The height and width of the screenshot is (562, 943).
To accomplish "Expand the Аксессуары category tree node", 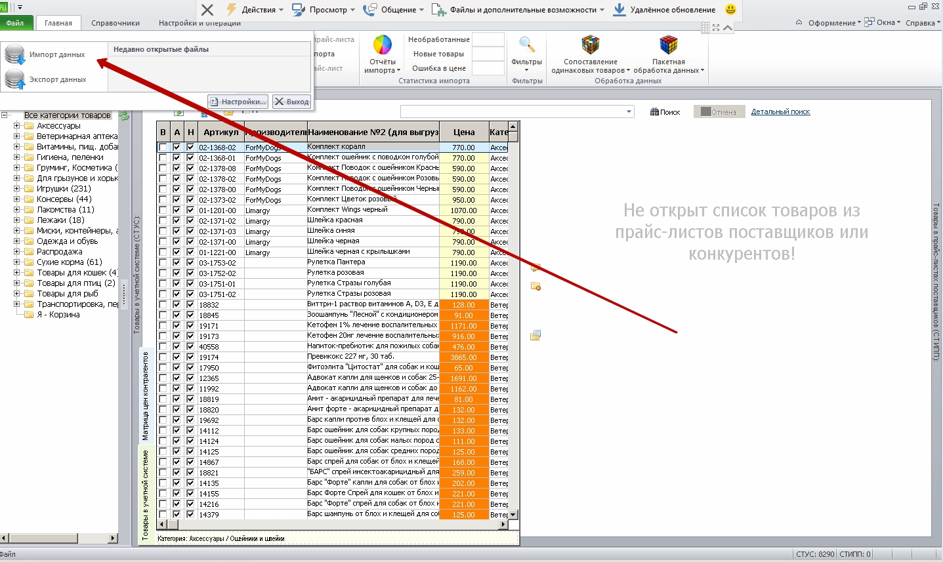I will pyautogui.click(x=16, y=126).
